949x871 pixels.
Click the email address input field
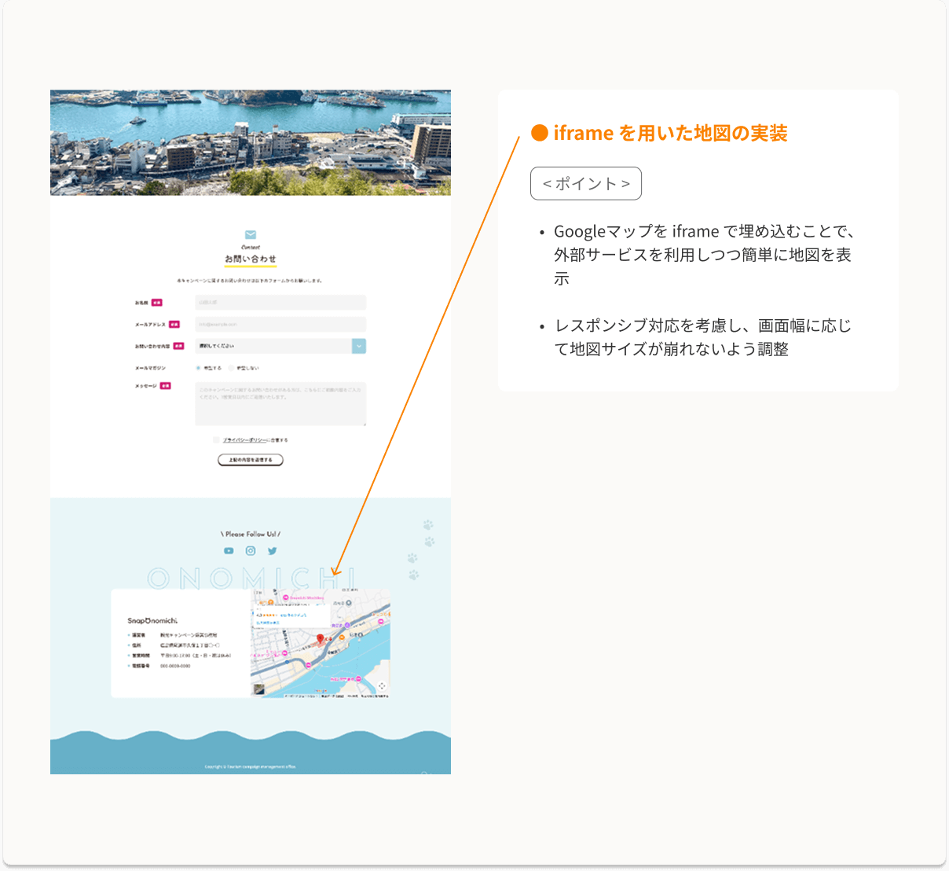pyautogui.click(x=280, y=324)
